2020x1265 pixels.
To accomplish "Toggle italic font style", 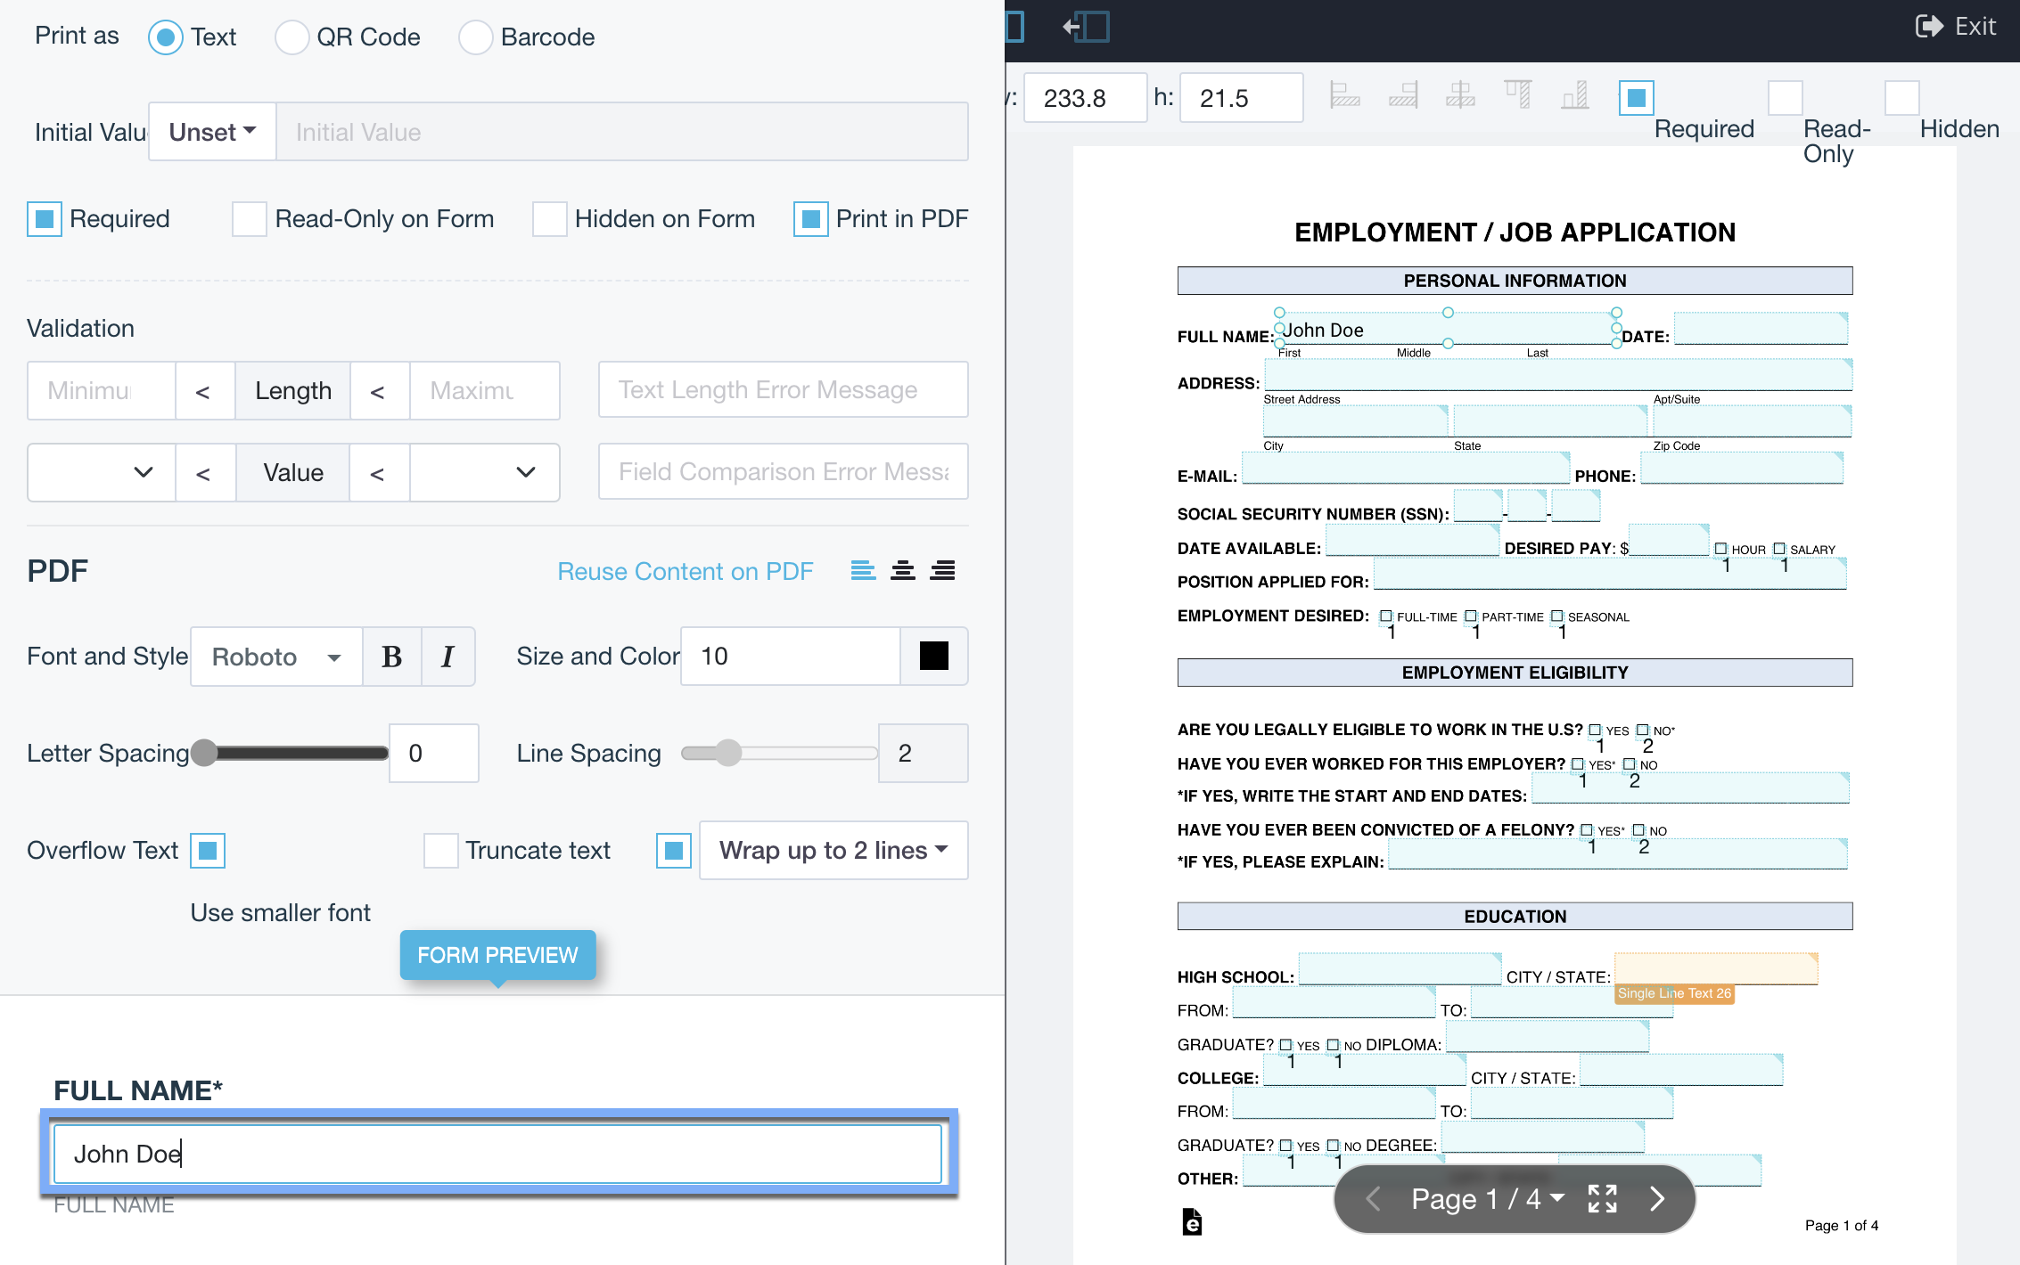I will 448,657.
